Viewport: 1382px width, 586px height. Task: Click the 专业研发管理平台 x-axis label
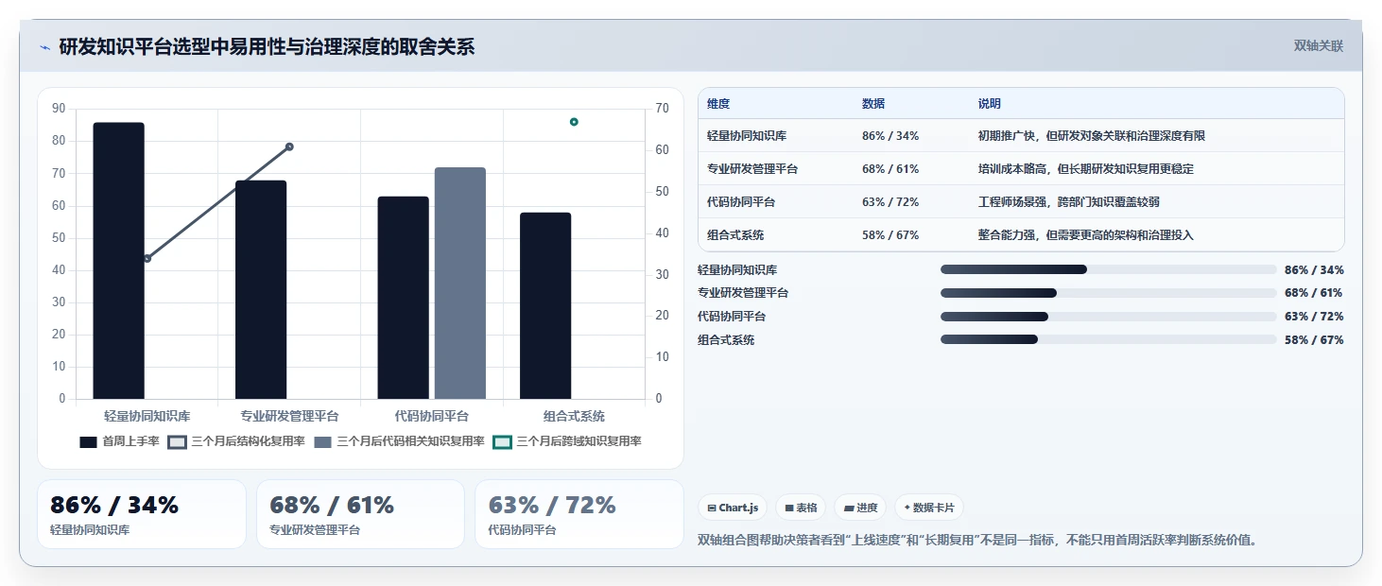tap(289, 416)
